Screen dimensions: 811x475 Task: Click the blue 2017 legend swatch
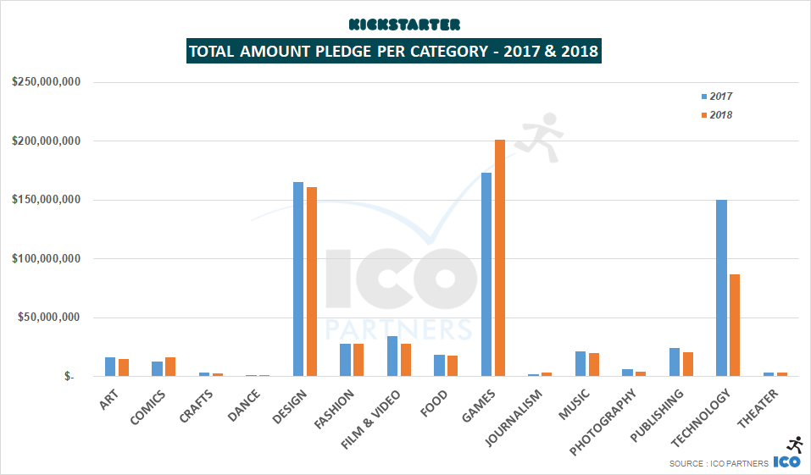coord(703,97)
